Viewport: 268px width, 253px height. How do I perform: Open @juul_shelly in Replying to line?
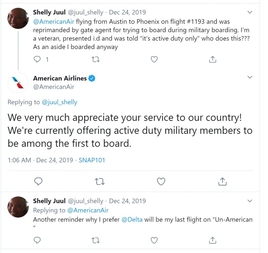[x=59, y=102]
